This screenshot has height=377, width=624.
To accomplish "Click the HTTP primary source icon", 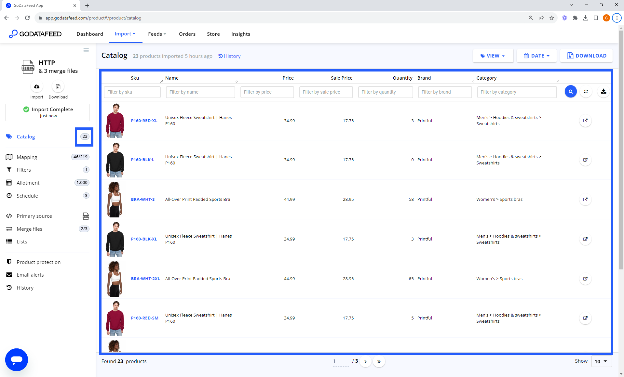I will point(86,216).
